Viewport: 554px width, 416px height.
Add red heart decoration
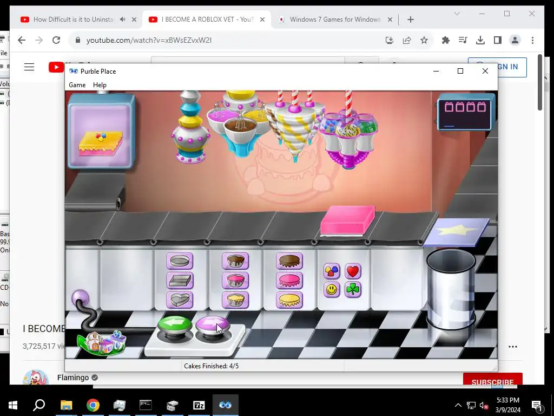click(x=353, y=271)
